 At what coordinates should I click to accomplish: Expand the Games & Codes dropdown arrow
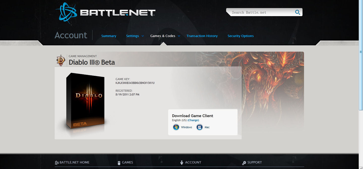(x=179, y=36)
